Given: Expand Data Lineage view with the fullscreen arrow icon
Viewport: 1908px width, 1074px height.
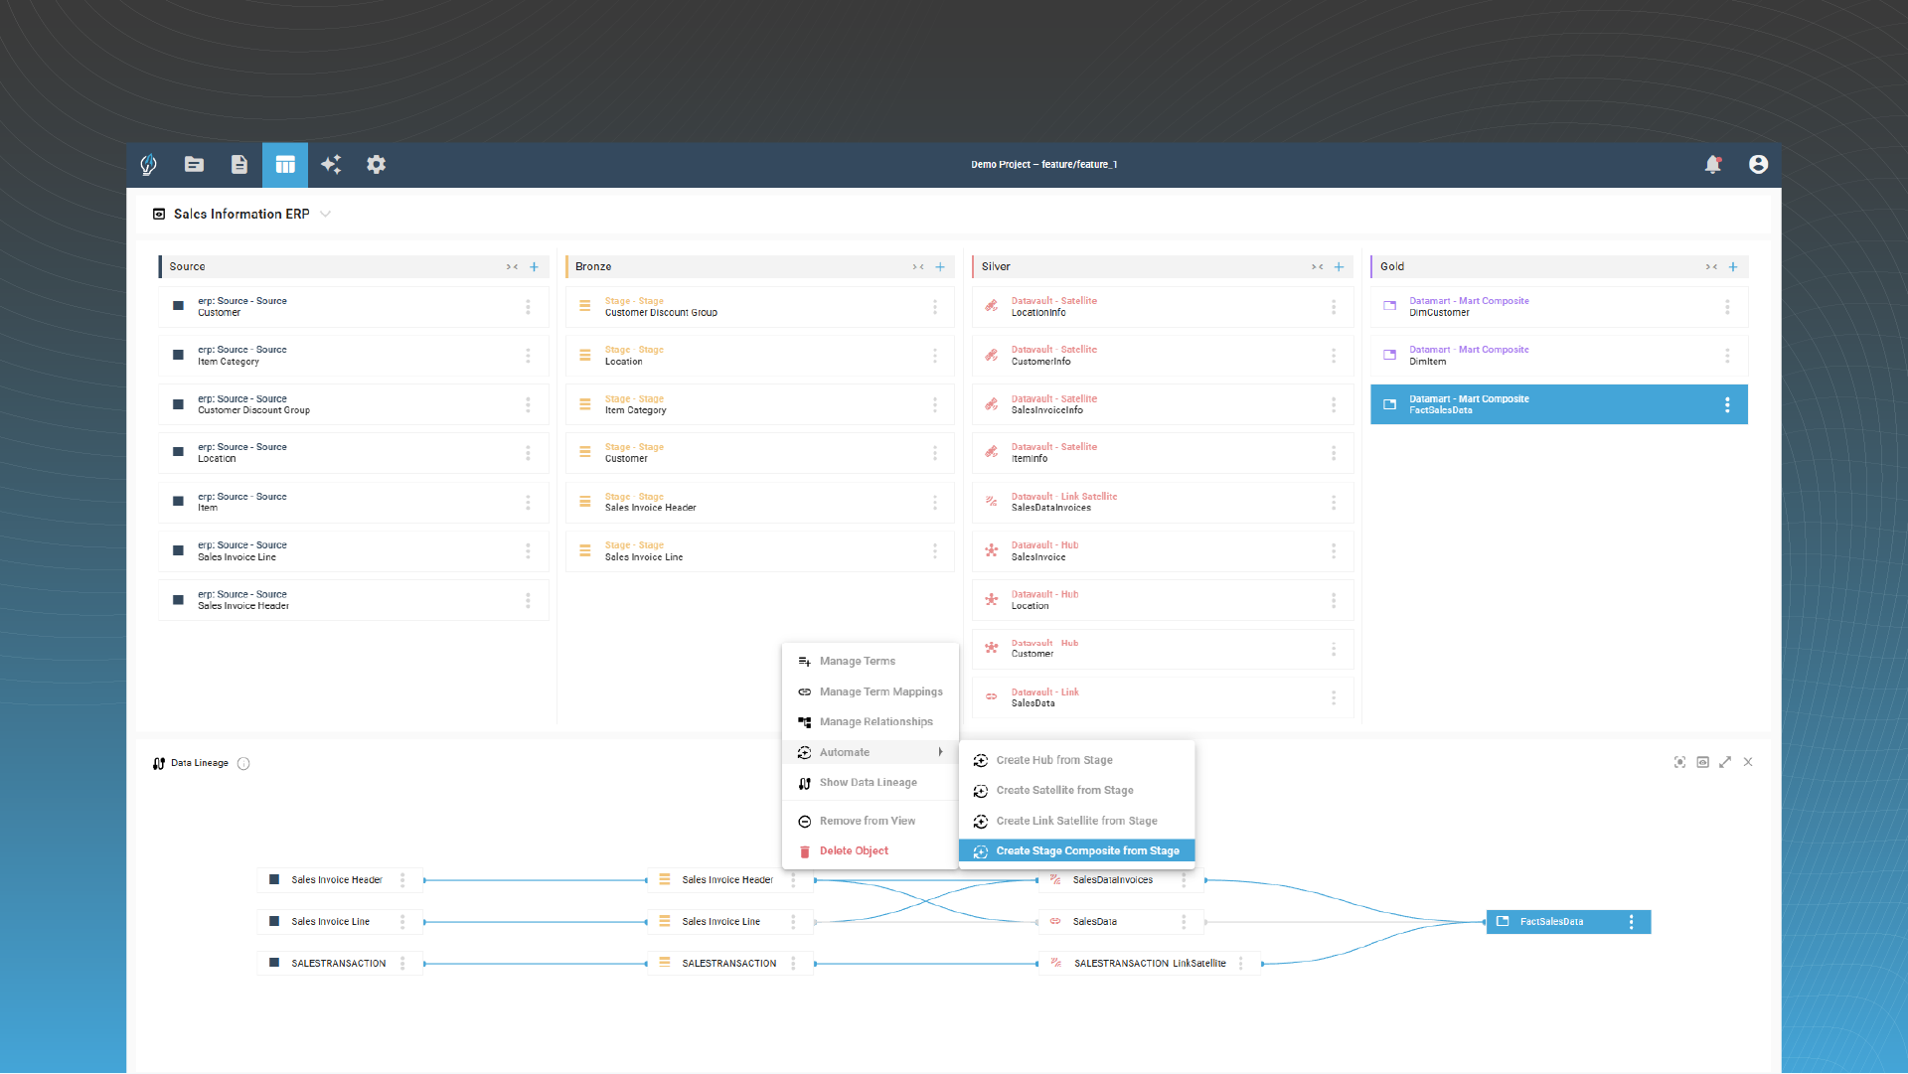Looking at the screenshot, I should click(x=1726, y=762).
